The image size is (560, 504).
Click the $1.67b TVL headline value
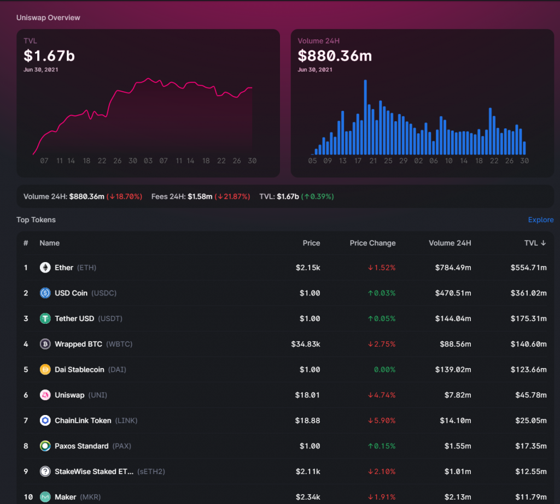coord(49,56)
